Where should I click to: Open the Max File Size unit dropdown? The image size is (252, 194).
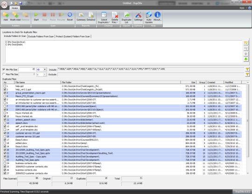click(x=44, y=74)
